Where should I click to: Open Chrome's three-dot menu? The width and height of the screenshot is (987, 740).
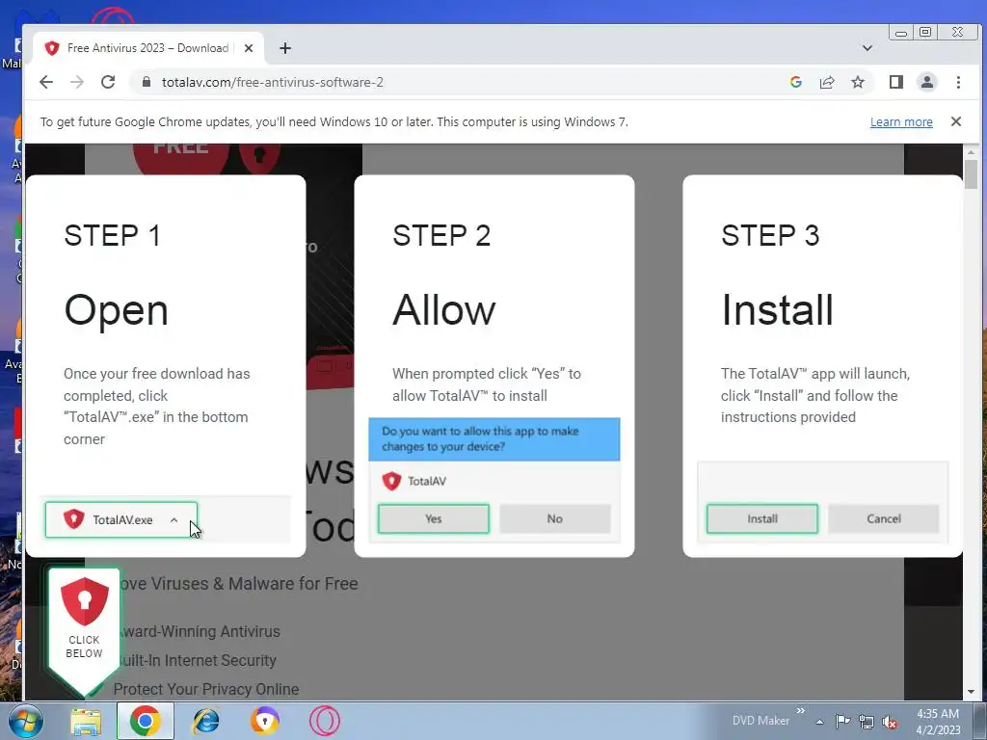click(x=958, y=83)
